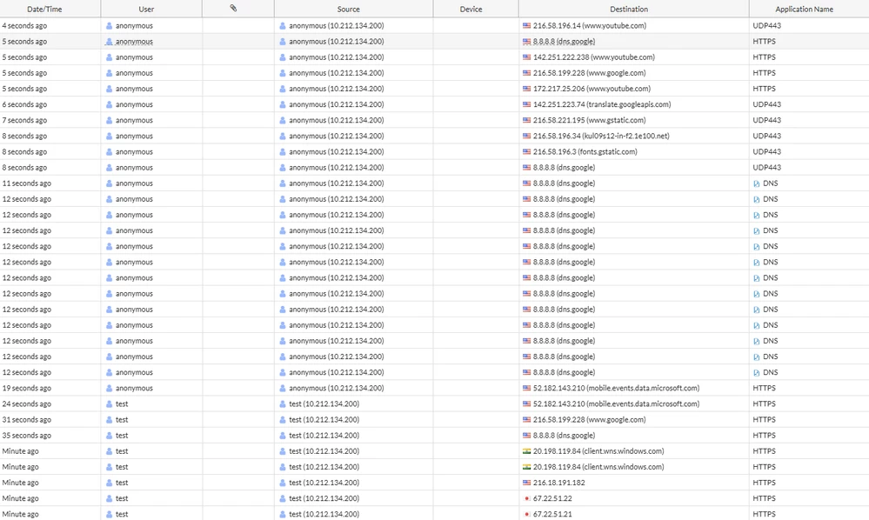Click UDP443 application in 6 seconds ago row
Screen dimensions: 869x520
[x=766, y=104]
